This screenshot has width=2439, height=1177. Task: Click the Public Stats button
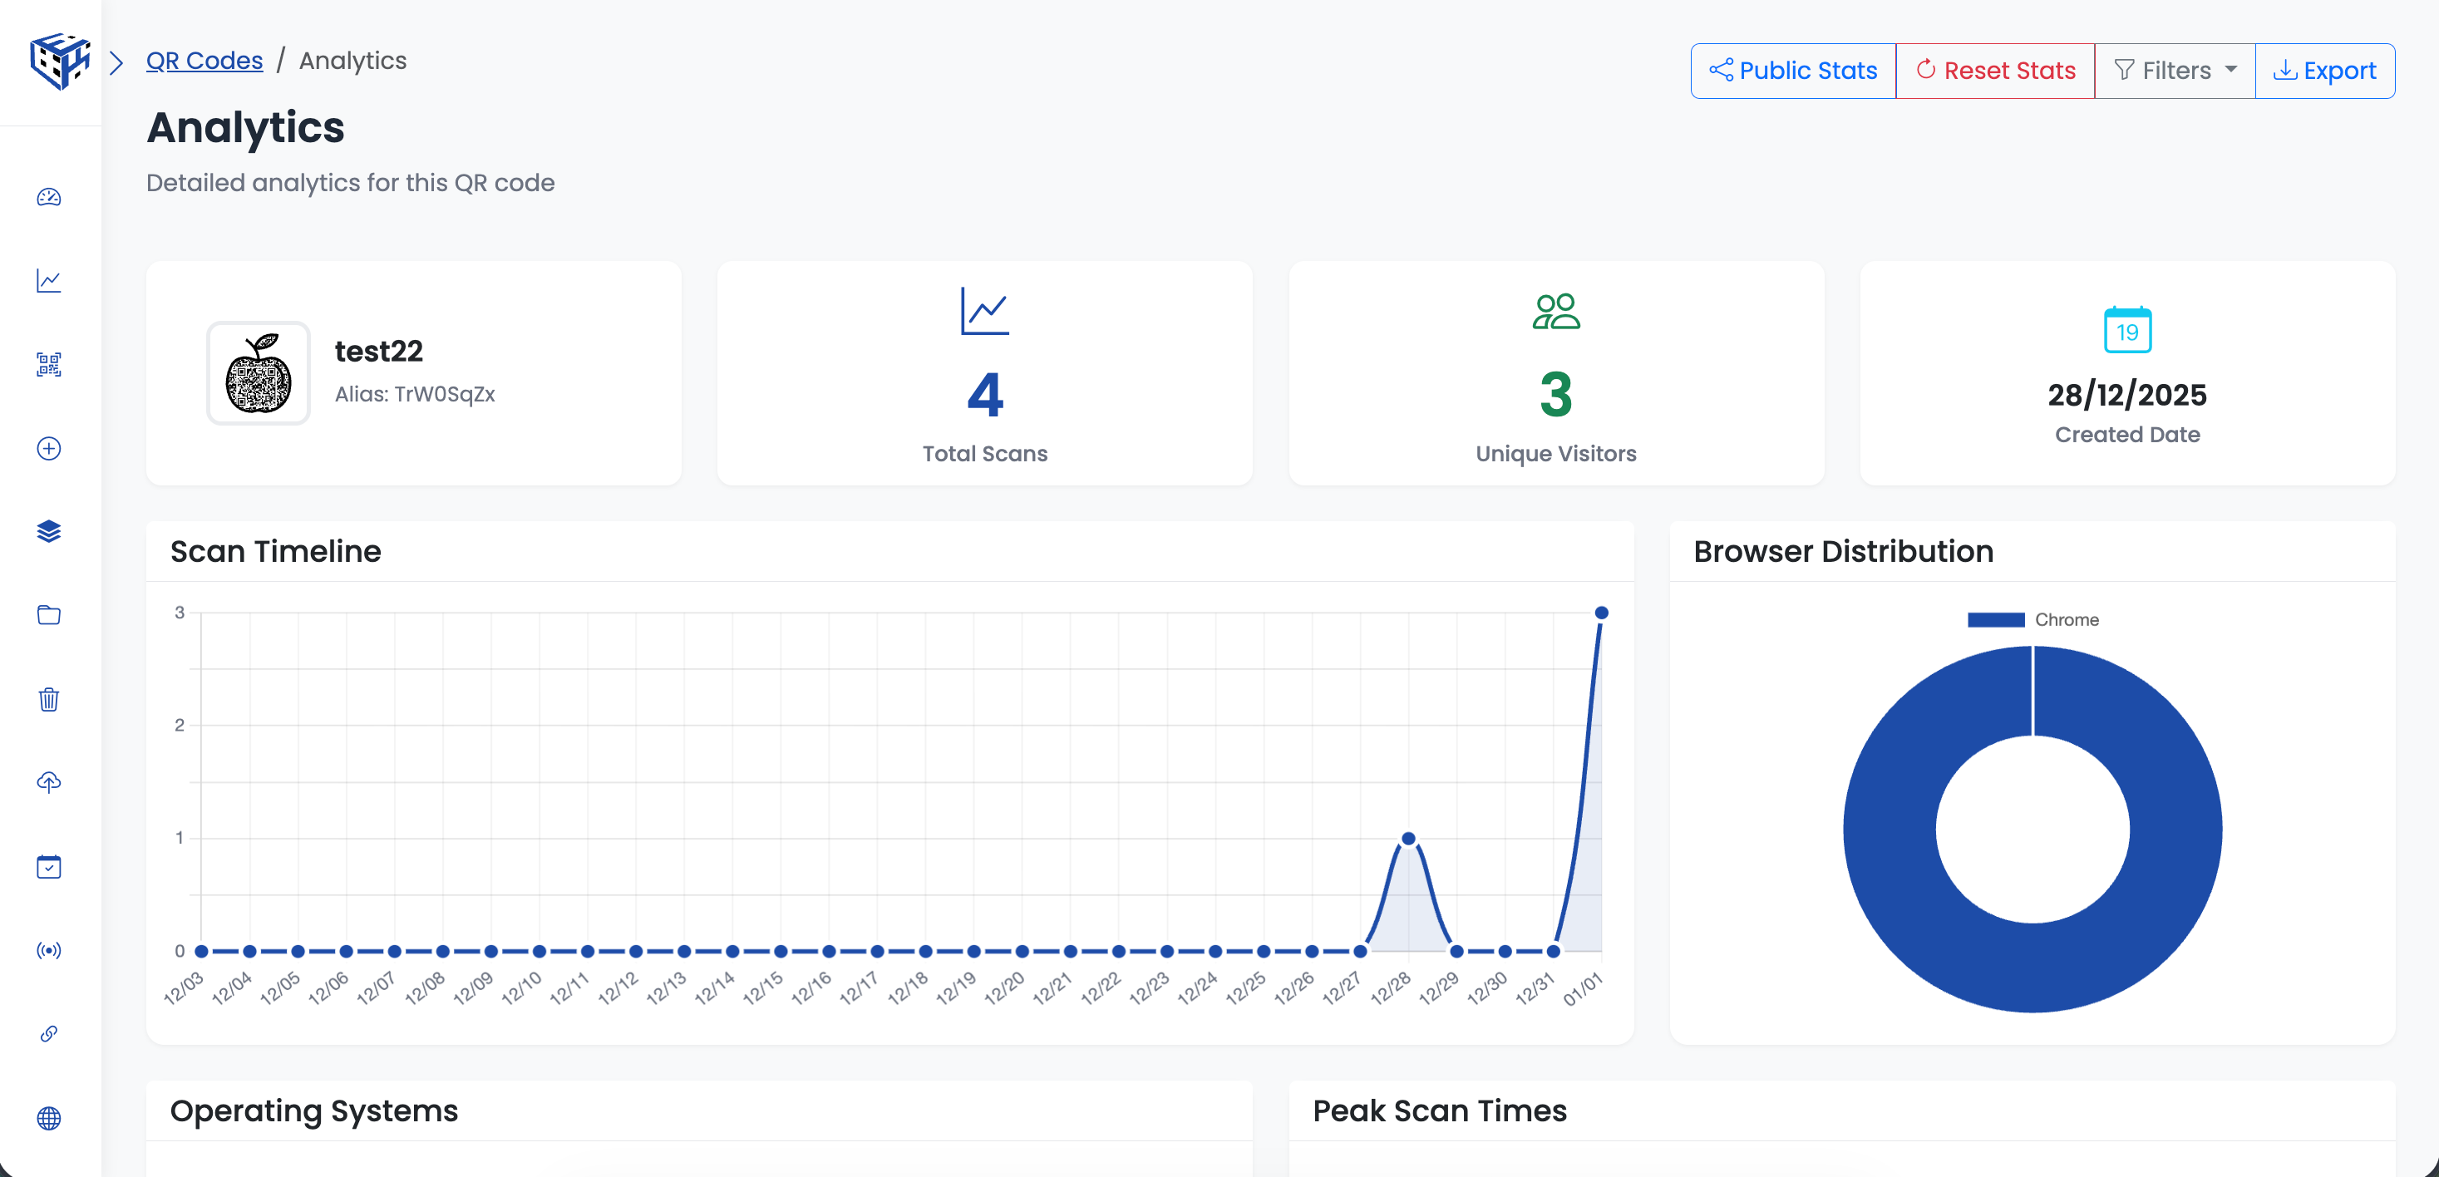[1792, 70]
